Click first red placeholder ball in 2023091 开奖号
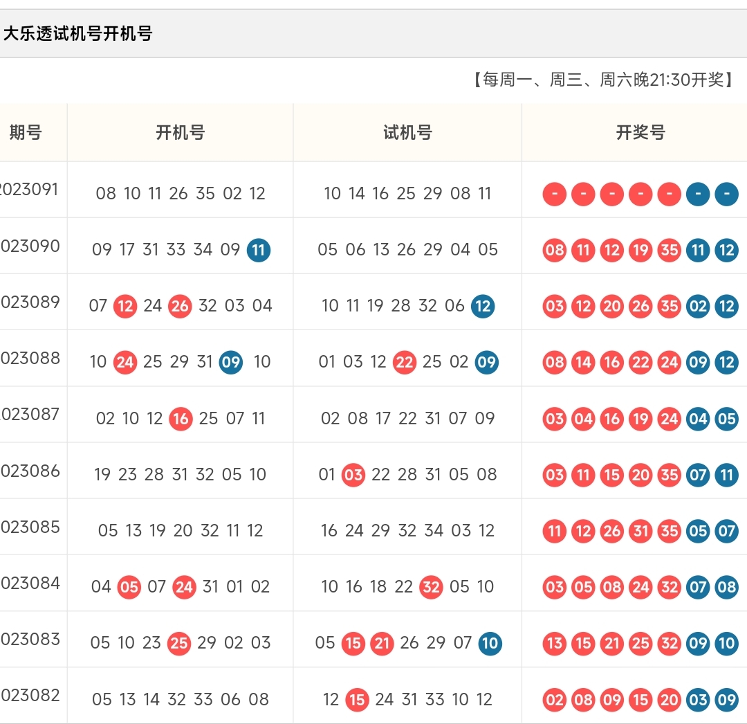This screenshot has width=747, height=724. coord(555,194)
